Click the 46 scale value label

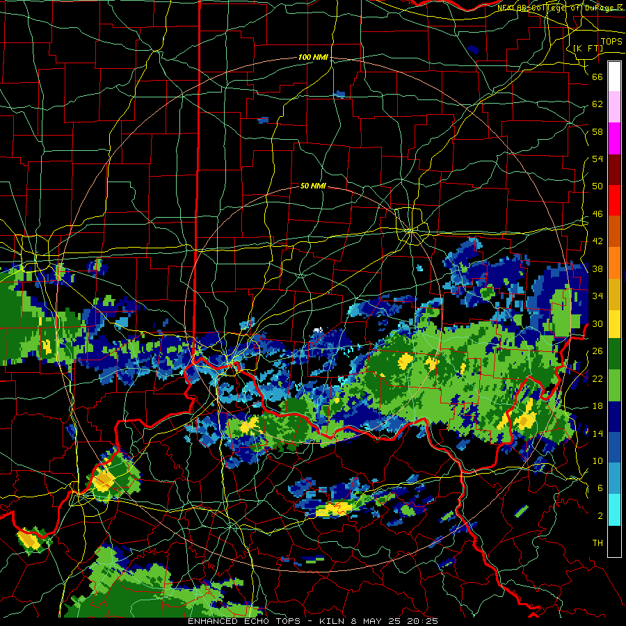tap(597, 214)
